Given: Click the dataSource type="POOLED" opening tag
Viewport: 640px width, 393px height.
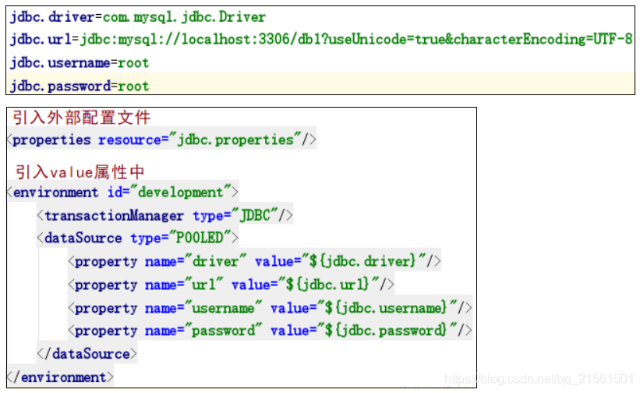Looking at the screenshot, I should click(x=137, y=238).
